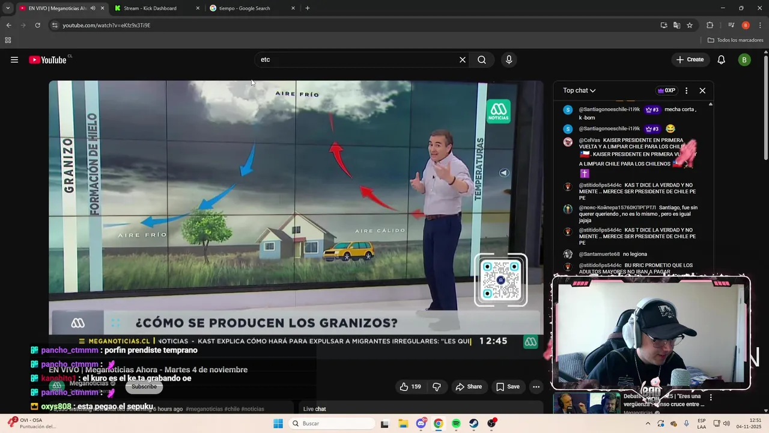Share the video via Share button
This screenshot has width=769, height=433.
click(x=468, y=387)
